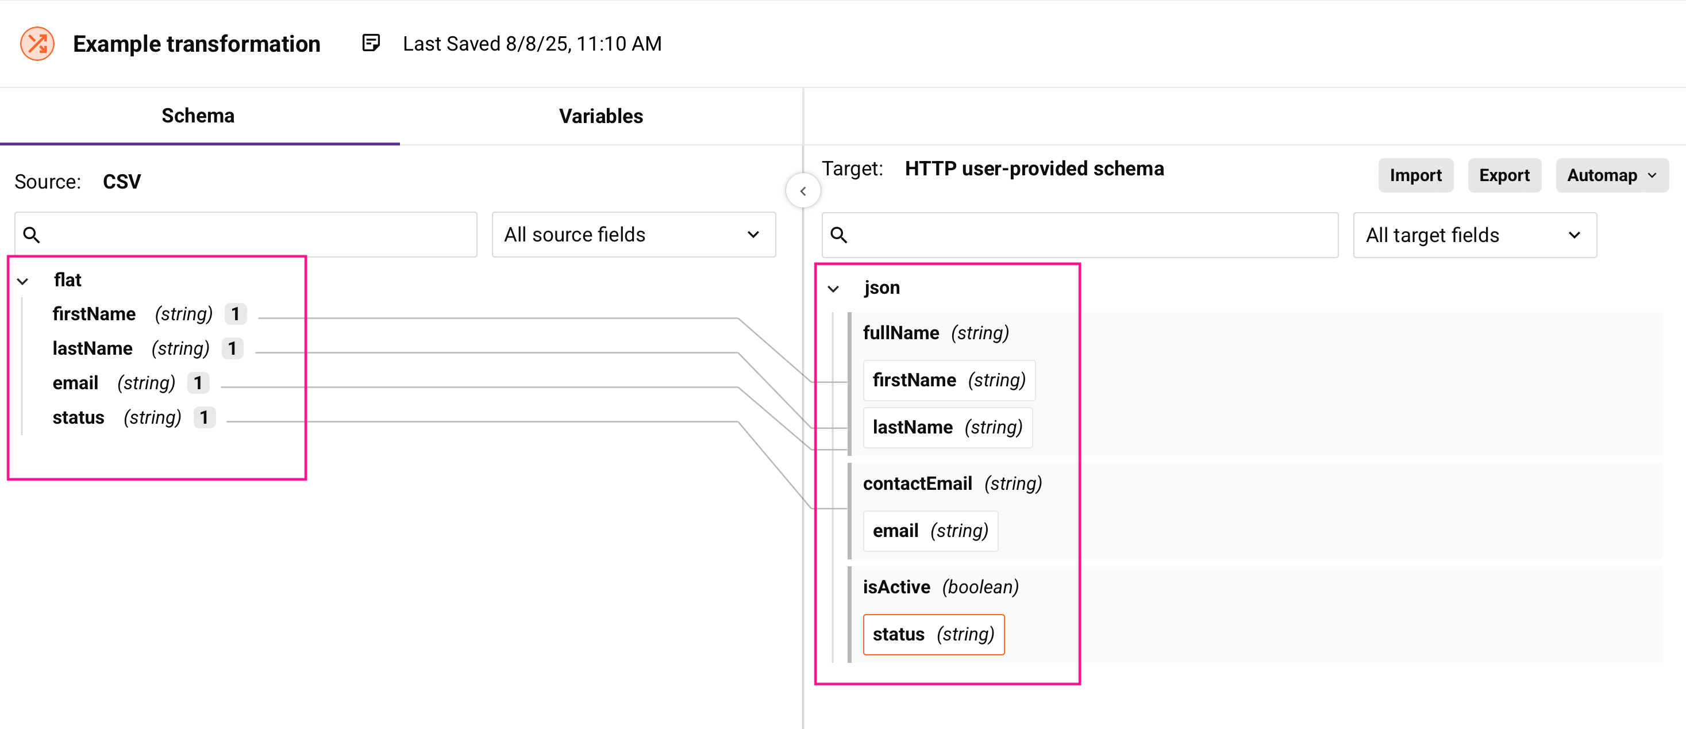Click the target search magnifier icon
1686x729 pixels.
coord(838,235)
